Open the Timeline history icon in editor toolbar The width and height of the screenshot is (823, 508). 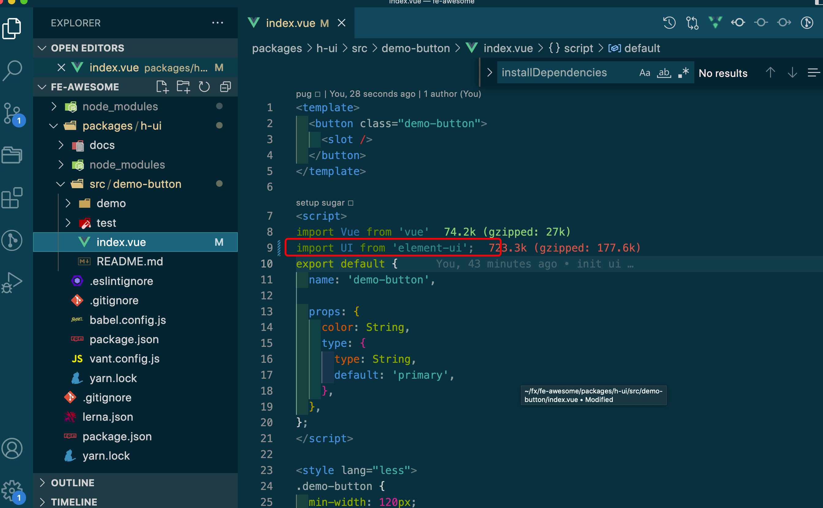[669, 22]
